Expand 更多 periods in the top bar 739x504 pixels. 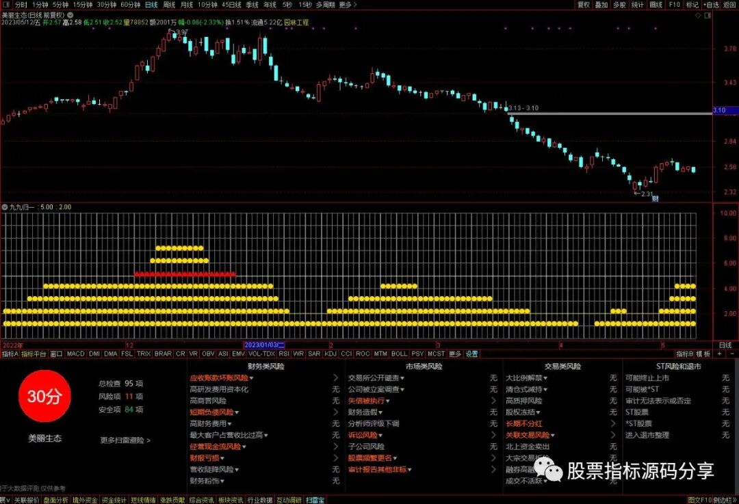tap(348, 5)
